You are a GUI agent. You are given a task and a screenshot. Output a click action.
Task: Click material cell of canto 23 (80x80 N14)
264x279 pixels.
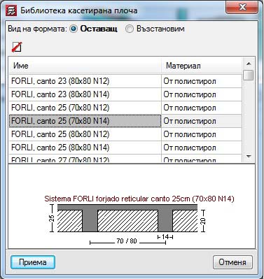[202, 94]
